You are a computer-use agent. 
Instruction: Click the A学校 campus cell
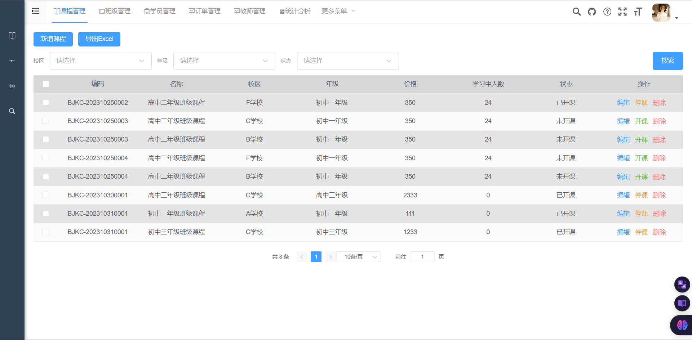[x=254, y=214]
